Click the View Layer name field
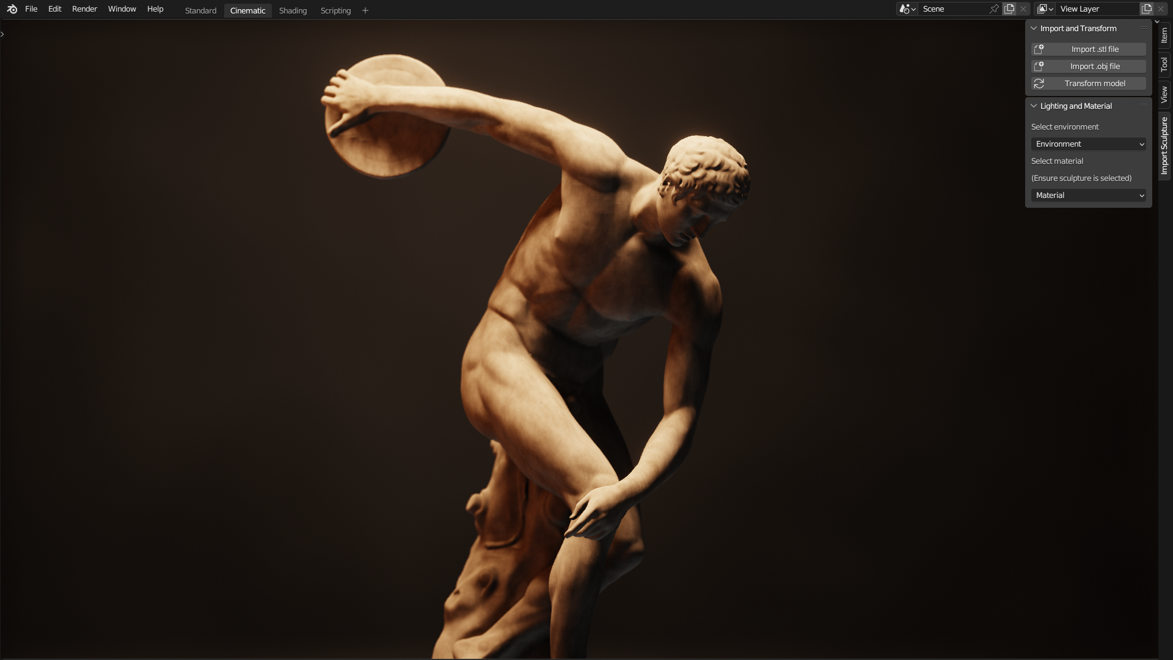Screen dimensions: 1173x660 point(1098,9)
